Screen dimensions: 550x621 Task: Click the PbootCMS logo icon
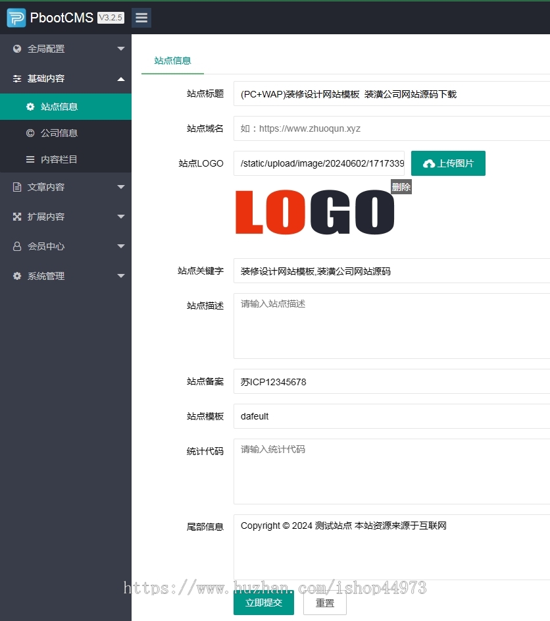tap(16, 18)
